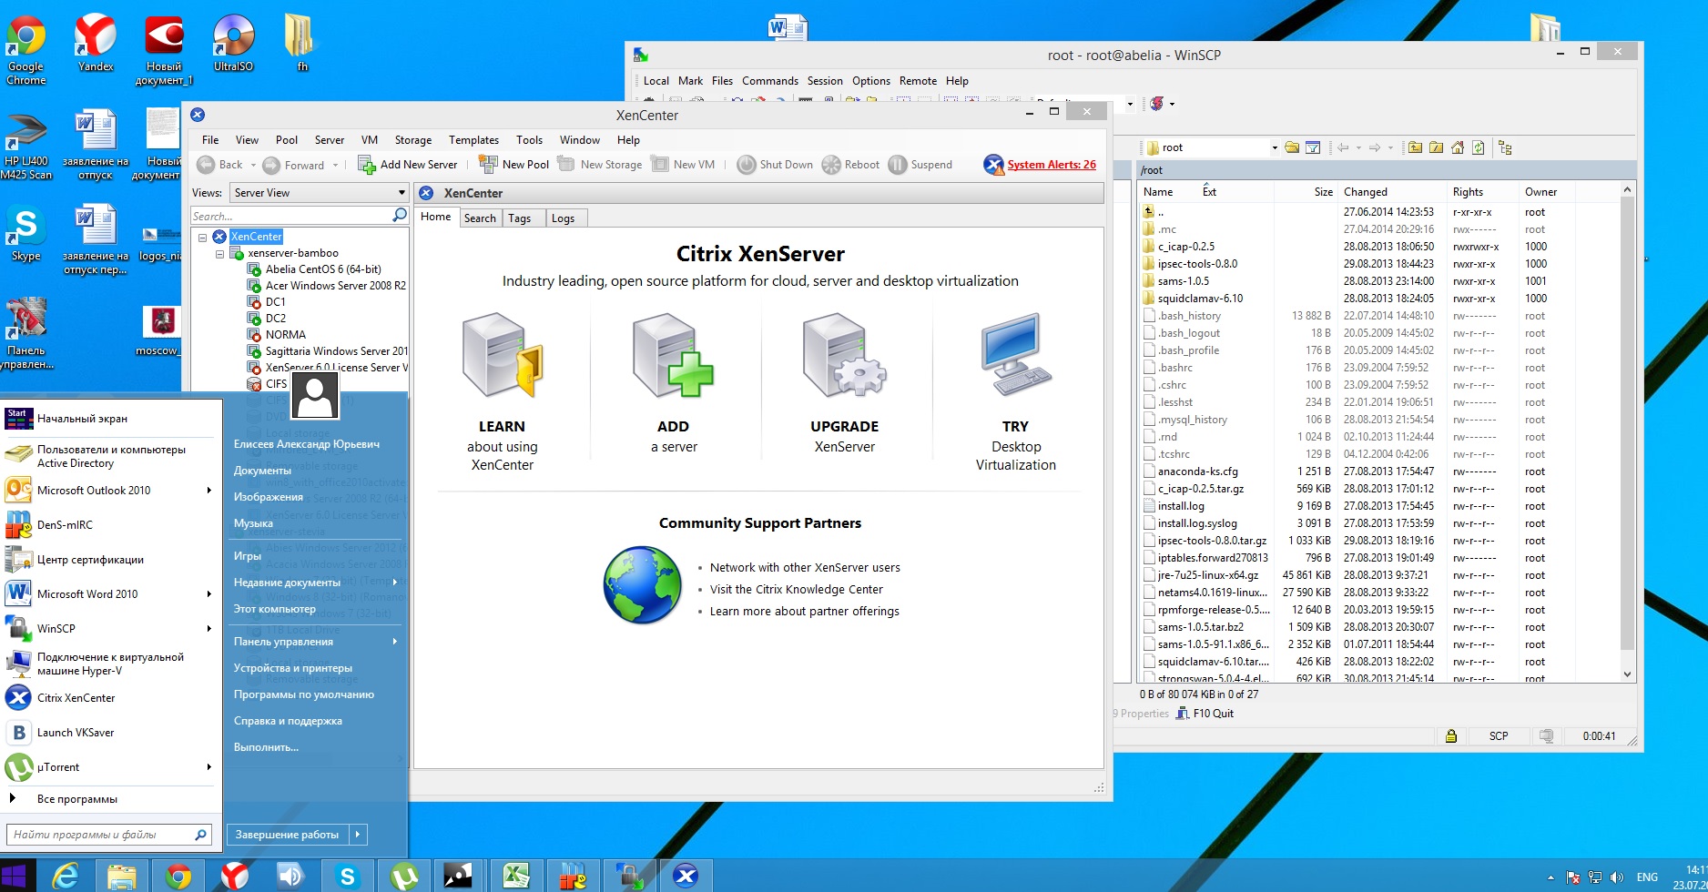This screenshot has width=1708, height=892.
Task: Collapse the XenCenter root tree node
Action: [x=203, y=237]
